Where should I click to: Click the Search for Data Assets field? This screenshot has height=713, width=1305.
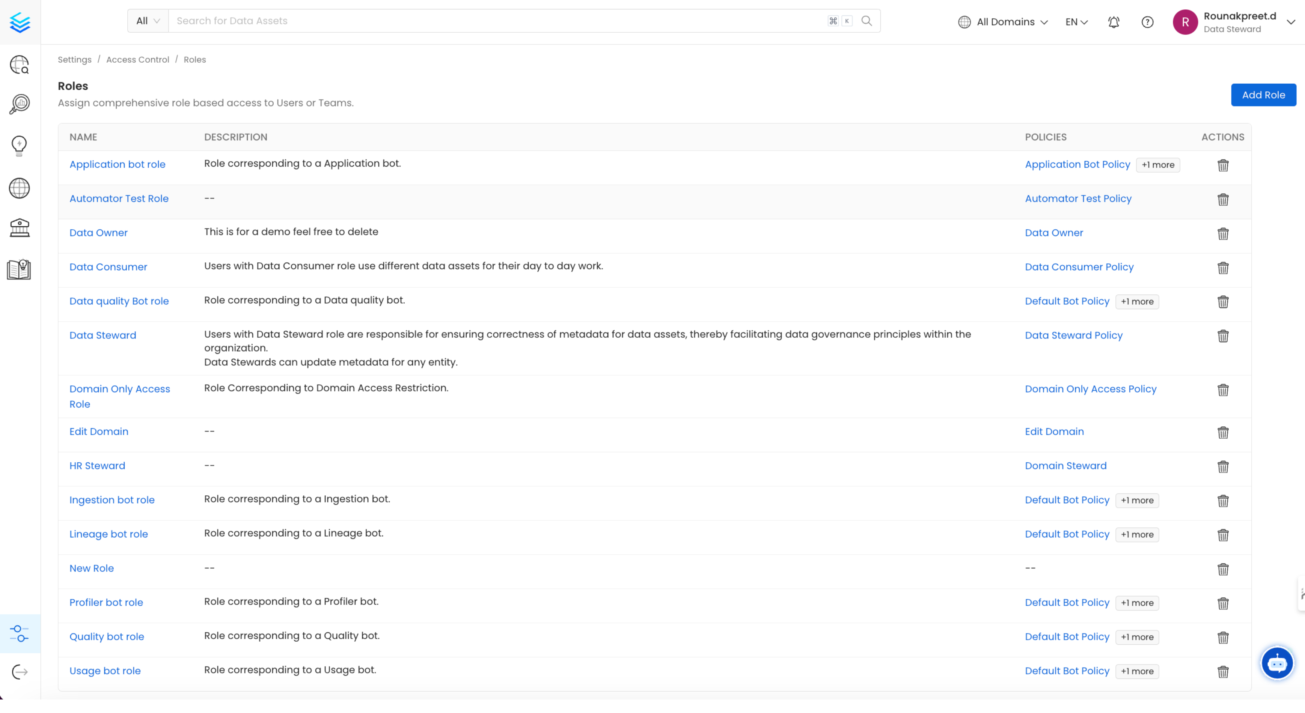tap(496, 21)
